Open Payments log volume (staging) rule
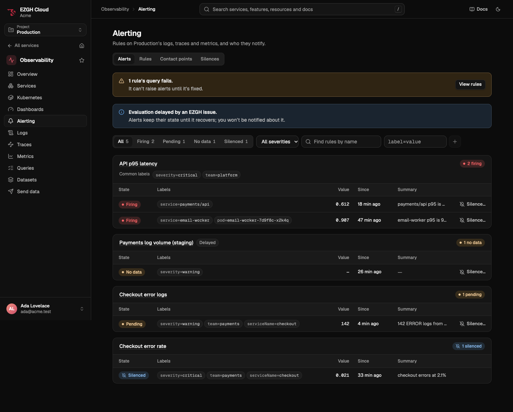513x412 pixels. pyautogui.click(x=156, y=243)
